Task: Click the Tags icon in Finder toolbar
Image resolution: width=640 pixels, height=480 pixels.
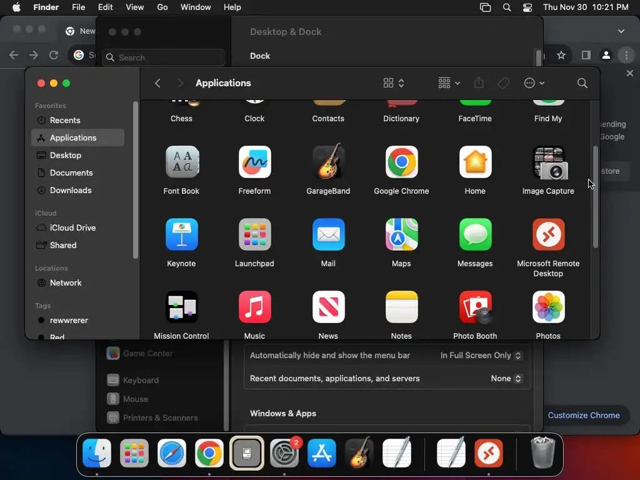Action: [x=503, y=83]
